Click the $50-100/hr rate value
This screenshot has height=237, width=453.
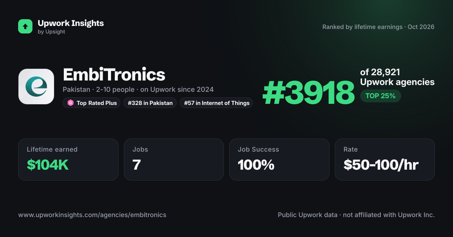(x=381, y=165)
